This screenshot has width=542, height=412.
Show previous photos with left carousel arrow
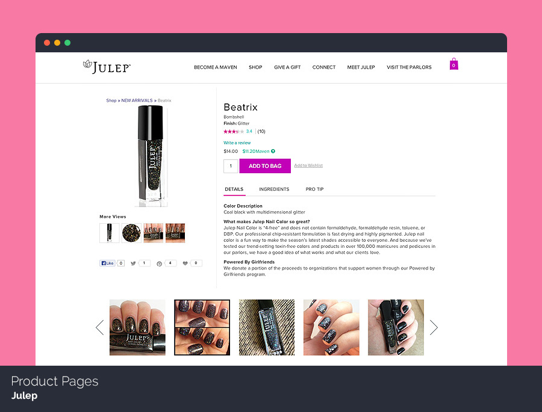100,327
